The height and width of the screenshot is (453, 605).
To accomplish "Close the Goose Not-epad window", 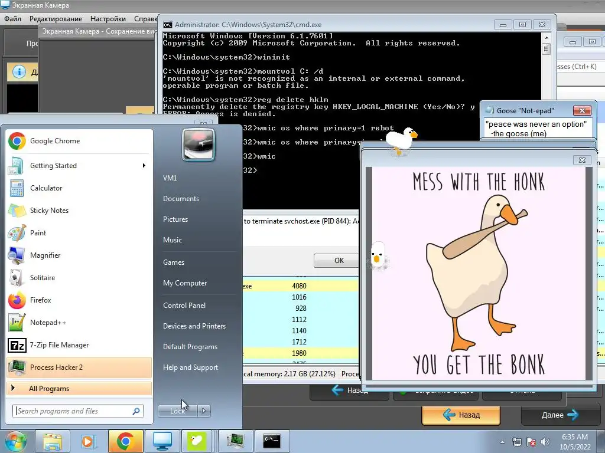I will pos(582,110).
